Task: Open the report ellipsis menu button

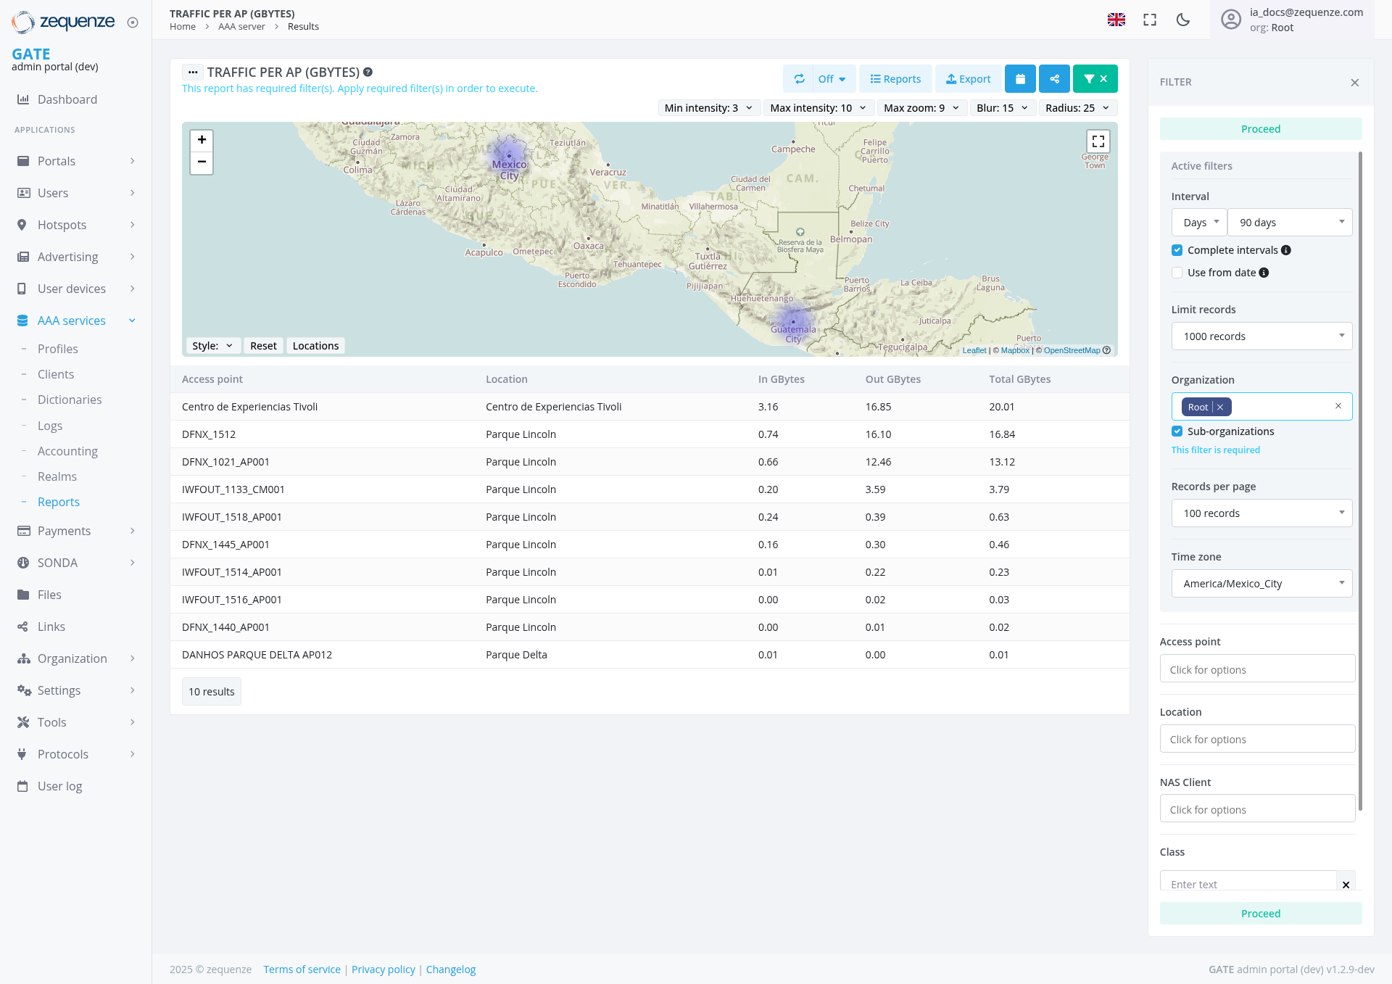Action: pos(193,73)
